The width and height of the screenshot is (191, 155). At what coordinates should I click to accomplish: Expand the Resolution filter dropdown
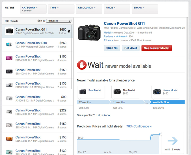click(x=89, y=9)
